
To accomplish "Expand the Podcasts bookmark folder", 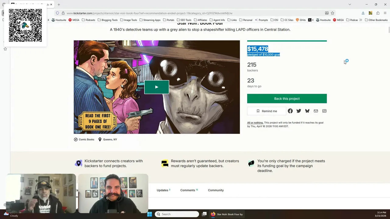I will 88,20.
